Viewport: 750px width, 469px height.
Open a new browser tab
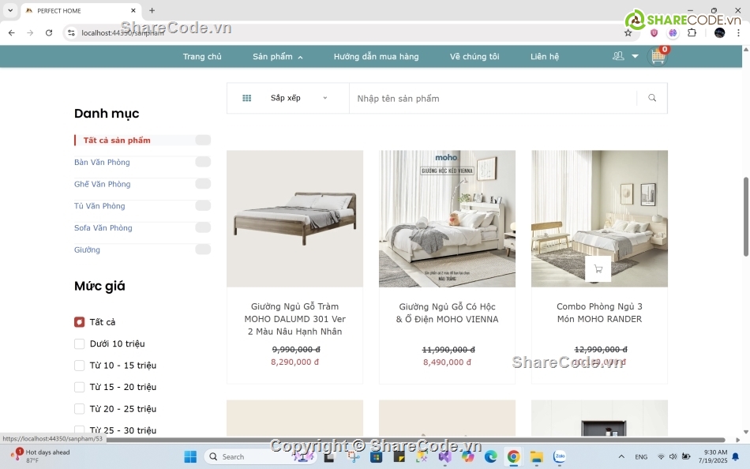click(152, 10)
